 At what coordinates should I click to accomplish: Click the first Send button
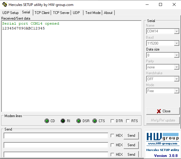(x=131, y=136)
